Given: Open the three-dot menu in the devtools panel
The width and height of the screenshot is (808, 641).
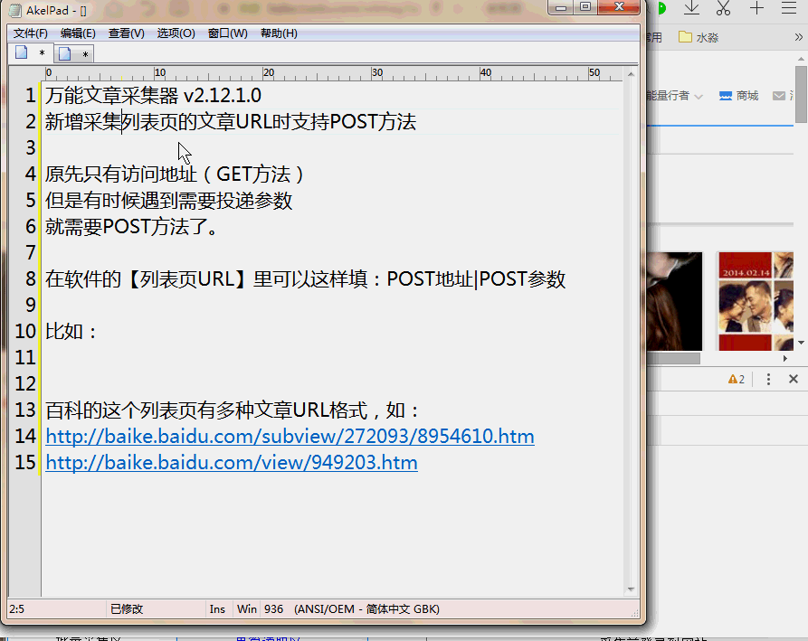Looking at the screenshot, I should click(x=768, y=379).
